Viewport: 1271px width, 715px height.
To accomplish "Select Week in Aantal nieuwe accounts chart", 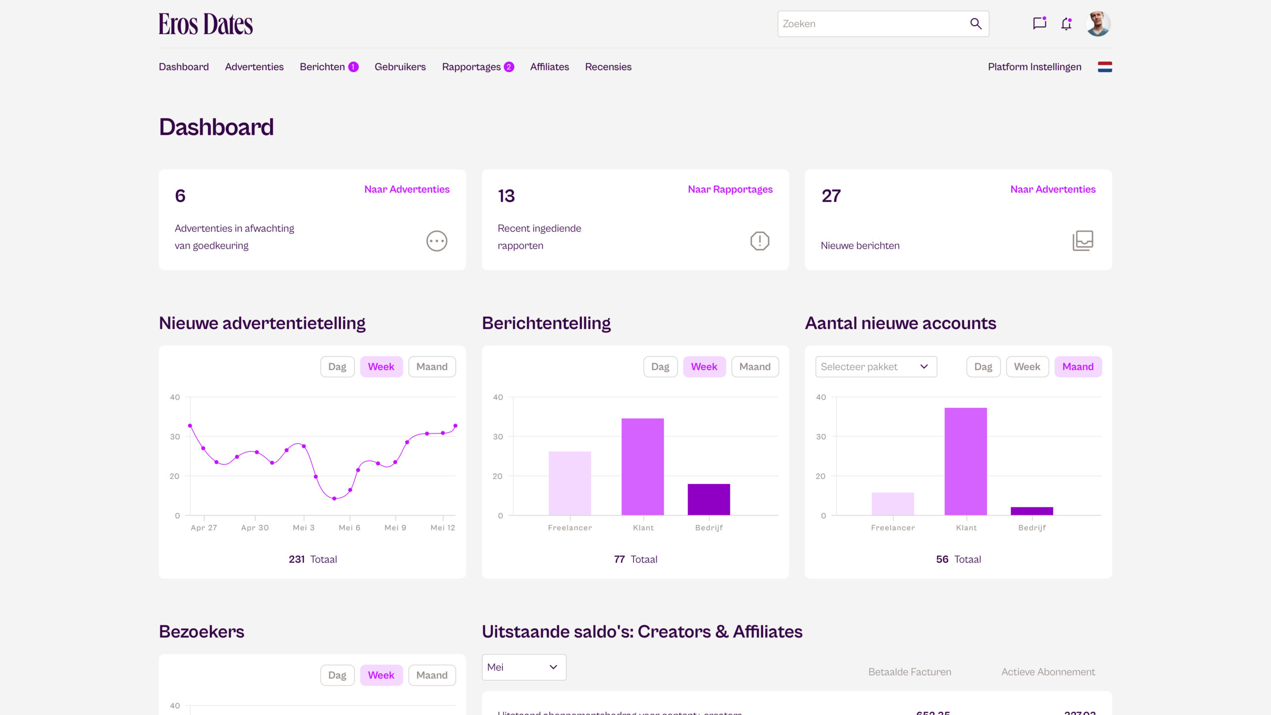I will (1027, 367).
